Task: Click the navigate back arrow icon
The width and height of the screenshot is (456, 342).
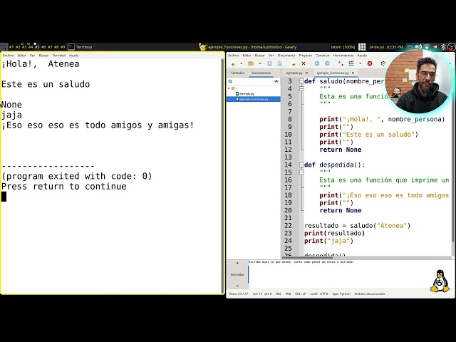Action: [317, 63]
